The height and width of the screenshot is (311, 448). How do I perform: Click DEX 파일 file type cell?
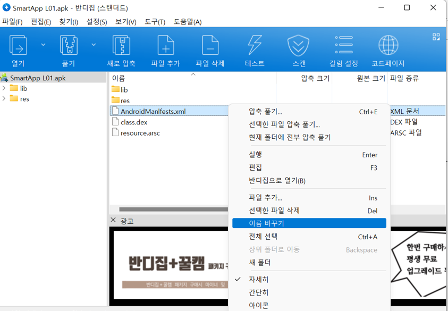pos(404,122)
